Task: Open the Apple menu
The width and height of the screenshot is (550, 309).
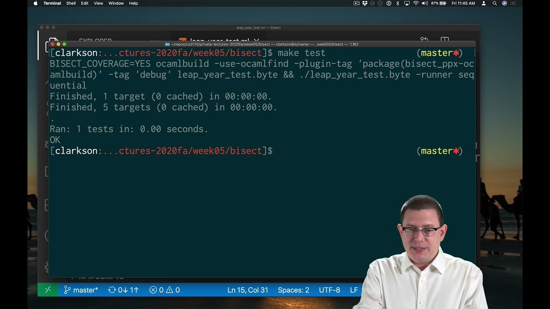Action: click(x=36, y=3)
